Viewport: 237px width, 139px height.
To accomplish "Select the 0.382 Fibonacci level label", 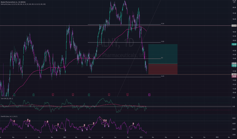I will coord(162,41).
